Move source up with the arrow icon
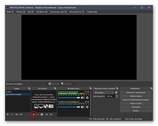The width and height of the screenshot is (158, 126). coord(47,114)
